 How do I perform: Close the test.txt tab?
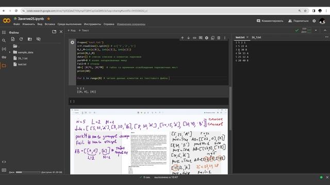pyautogui.click(x=247, y=37)
